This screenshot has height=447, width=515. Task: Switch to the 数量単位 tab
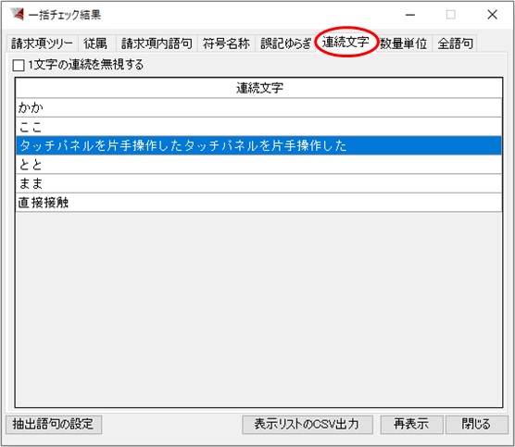click(x=404, y=43)
